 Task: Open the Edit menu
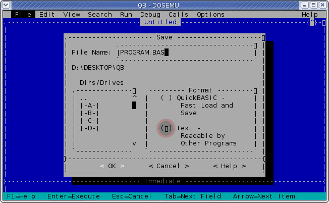[47, 15]
